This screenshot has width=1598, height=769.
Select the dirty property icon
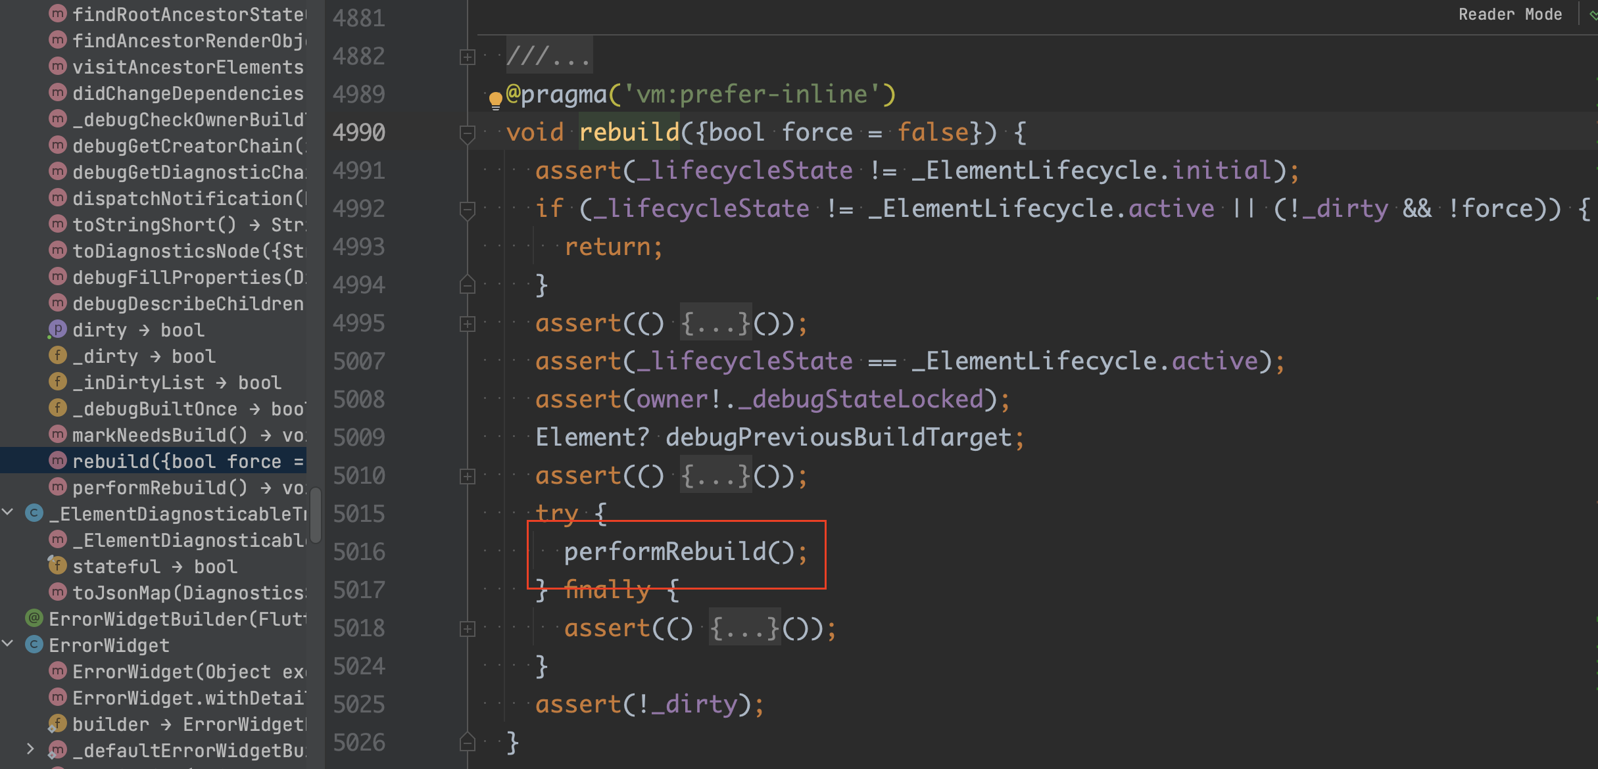coord(58,329)
